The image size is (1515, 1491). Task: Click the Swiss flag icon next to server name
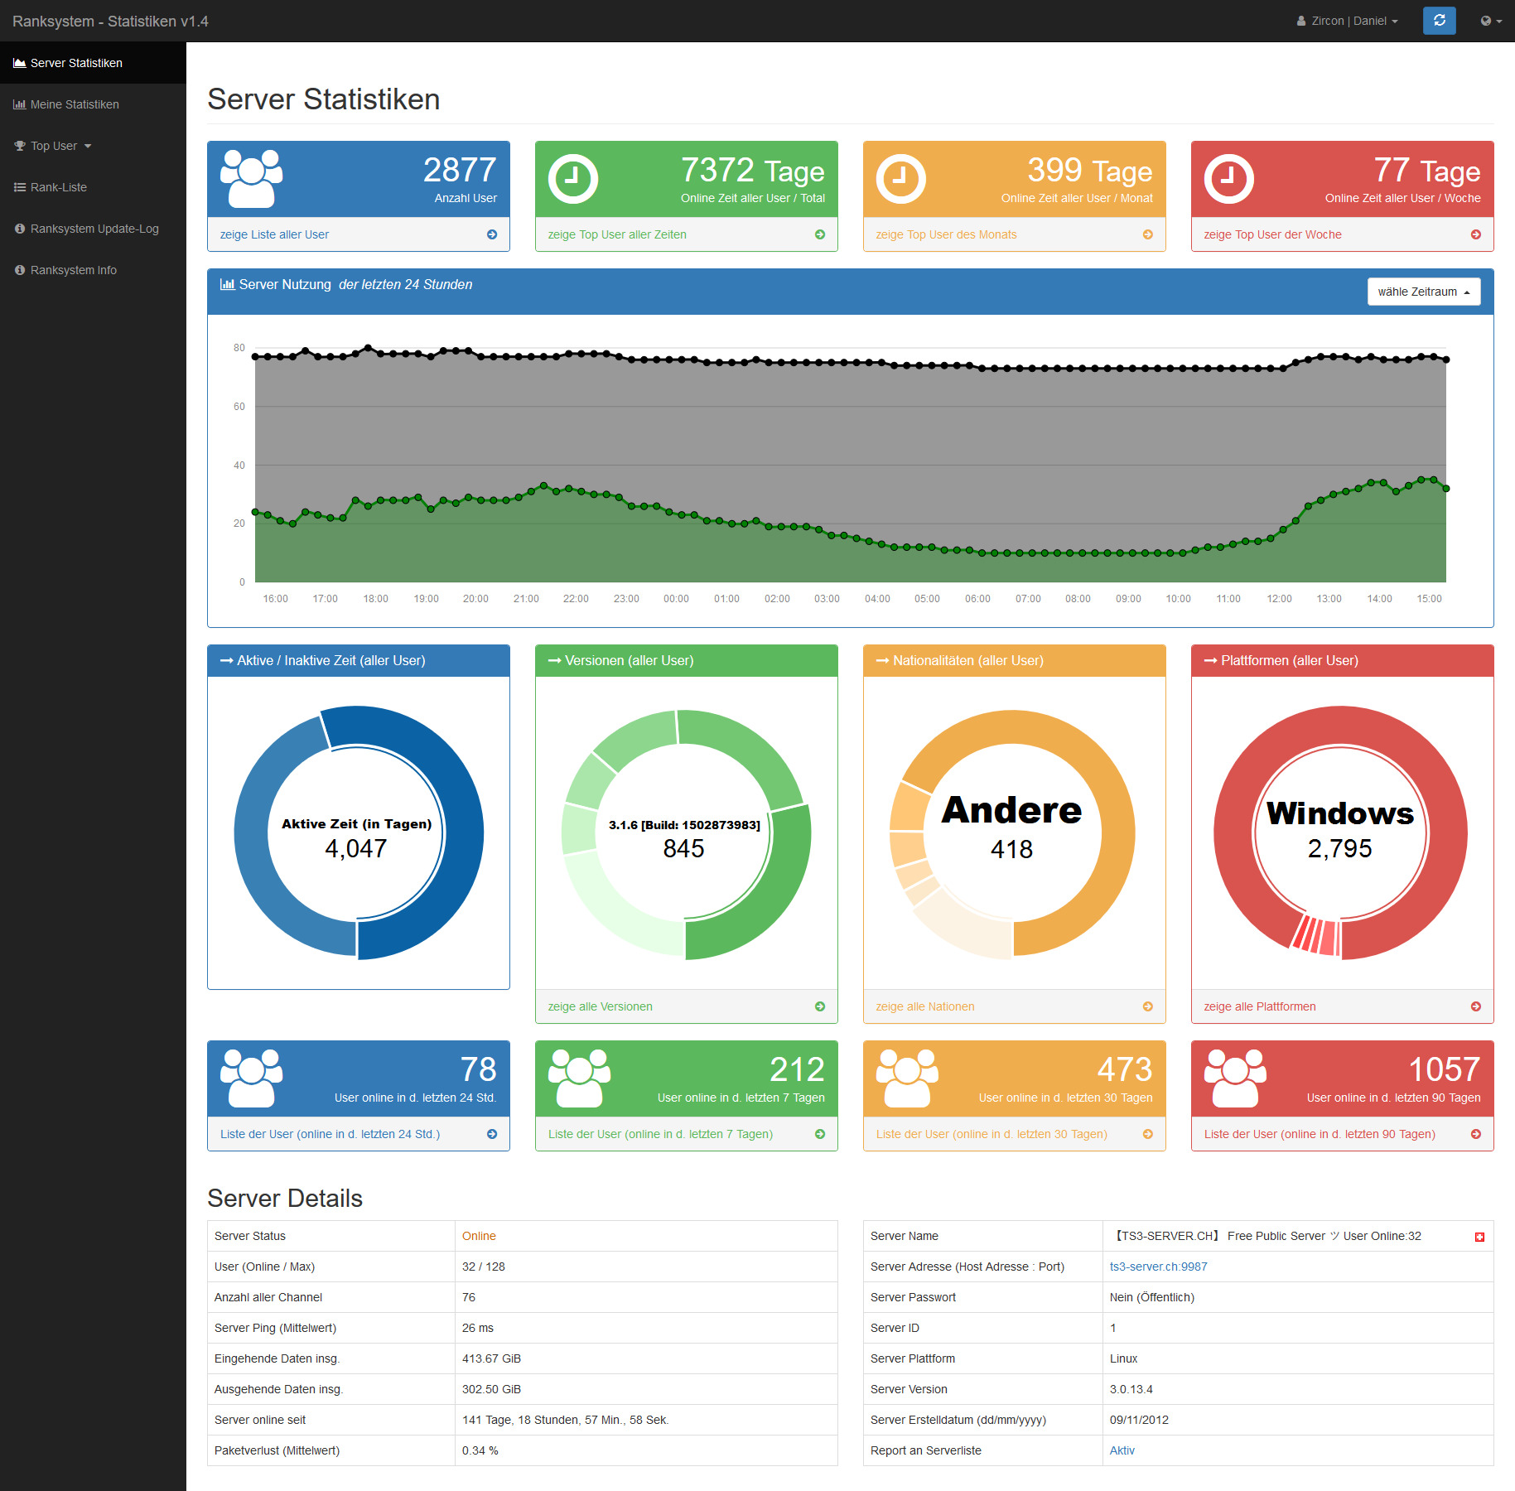[1479, 1237]
